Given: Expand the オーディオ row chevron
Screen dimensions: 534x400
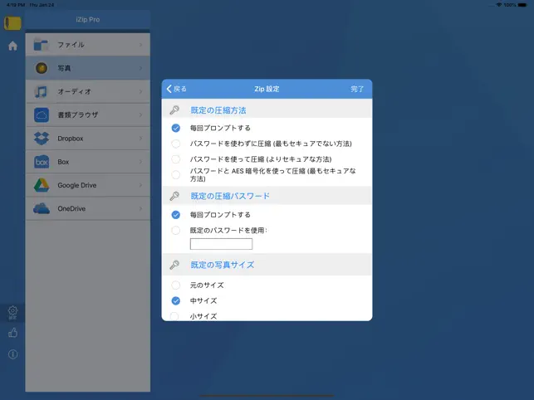Looking at the screenshot, I should tap(140, 91).
